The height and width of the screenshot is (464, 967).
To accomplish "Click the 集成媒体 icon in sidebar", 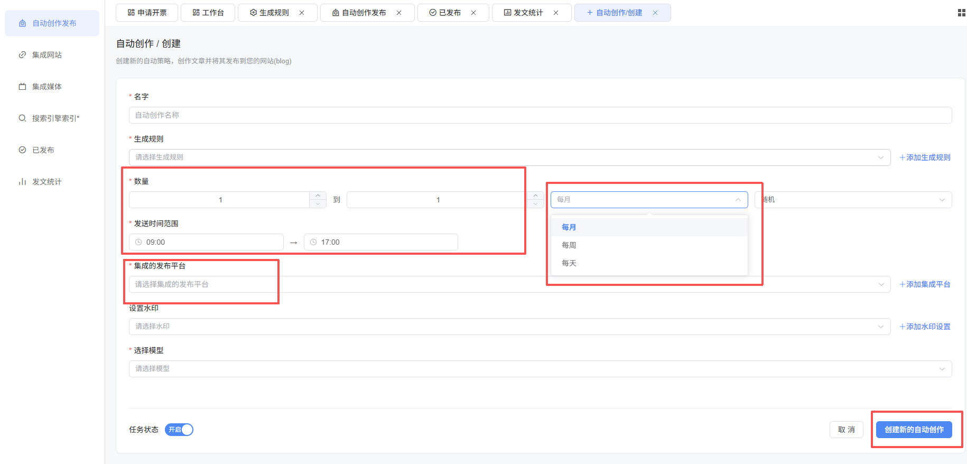I will point(22,87).
